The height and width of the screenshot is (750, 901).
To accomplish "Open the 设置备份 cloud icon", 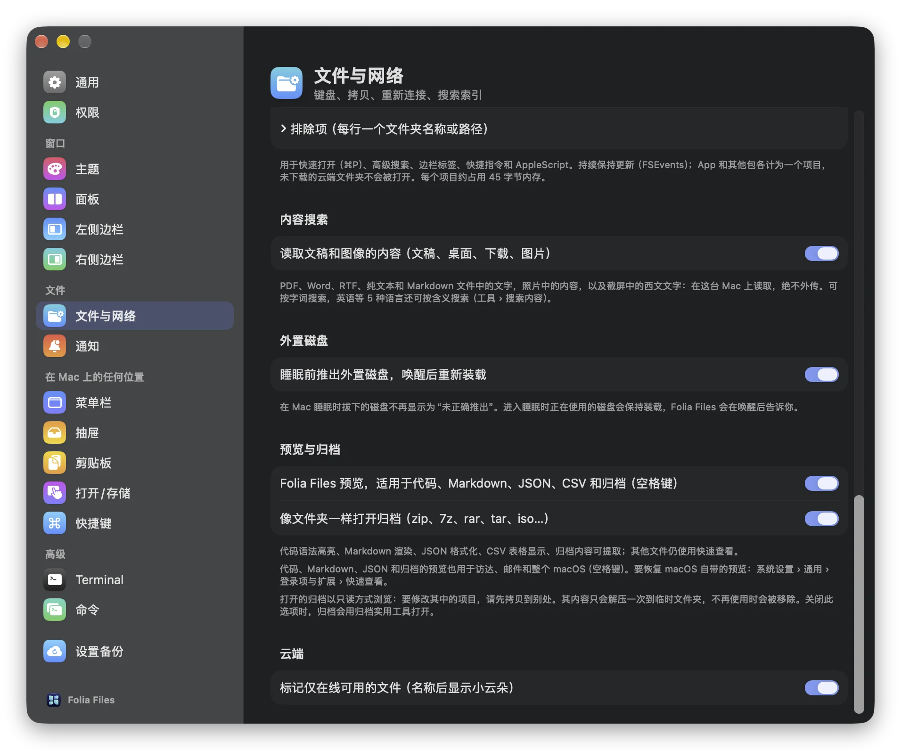I will point(55,652).
